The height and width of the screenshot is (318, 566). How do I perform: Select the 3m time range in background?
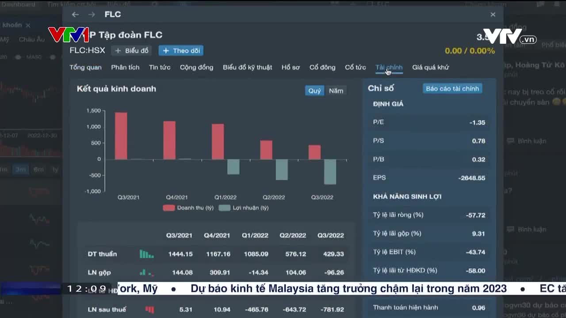coord(20,169)
